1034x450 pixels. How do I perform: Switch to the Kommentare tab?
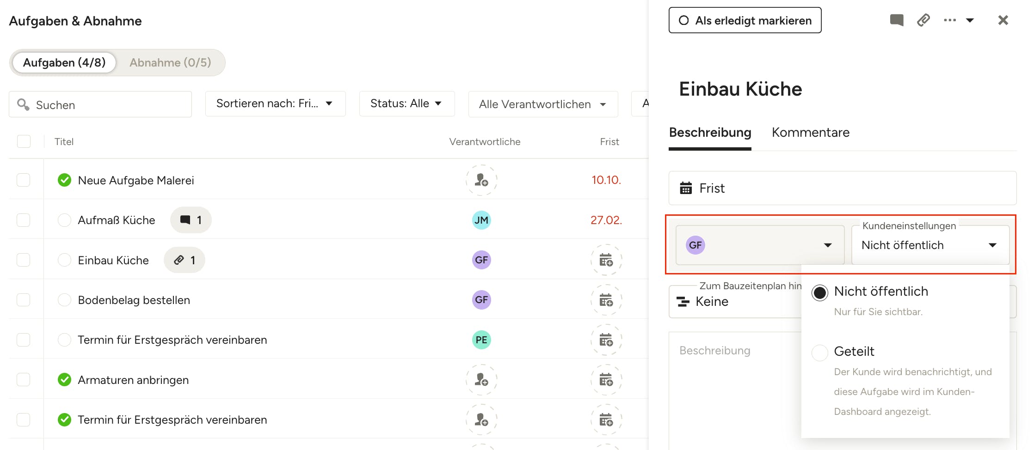(810, 133)
